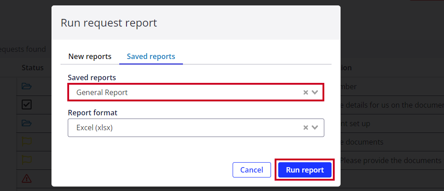Click the Run request report dialog title
The width and height of the screenshot is (444, 191).
(109, 23)
